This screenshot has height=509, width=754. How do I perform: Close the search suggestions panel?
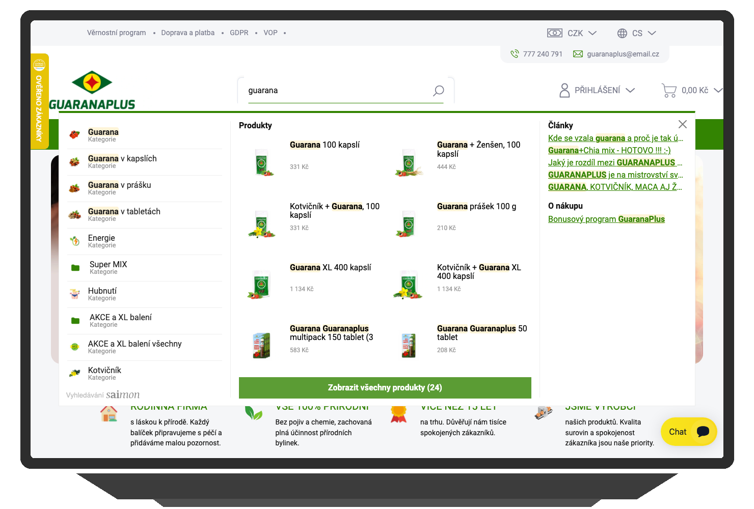[682, 124]
